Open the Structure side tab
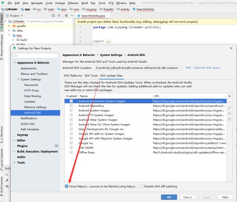This screenshot has height=202, width=237. click(2, 135)
